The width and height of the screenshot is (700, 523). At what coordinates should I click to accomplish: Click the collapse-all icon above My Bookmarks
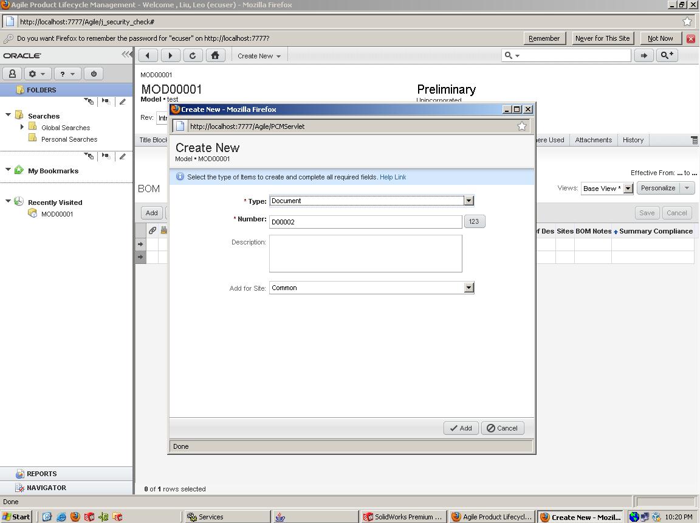coord(106,156)
